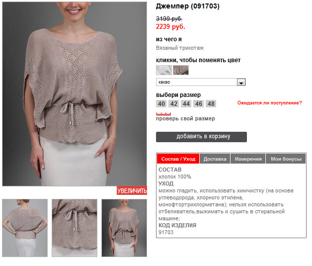
Task: Open the какао color select box
Action: [201, 82]
